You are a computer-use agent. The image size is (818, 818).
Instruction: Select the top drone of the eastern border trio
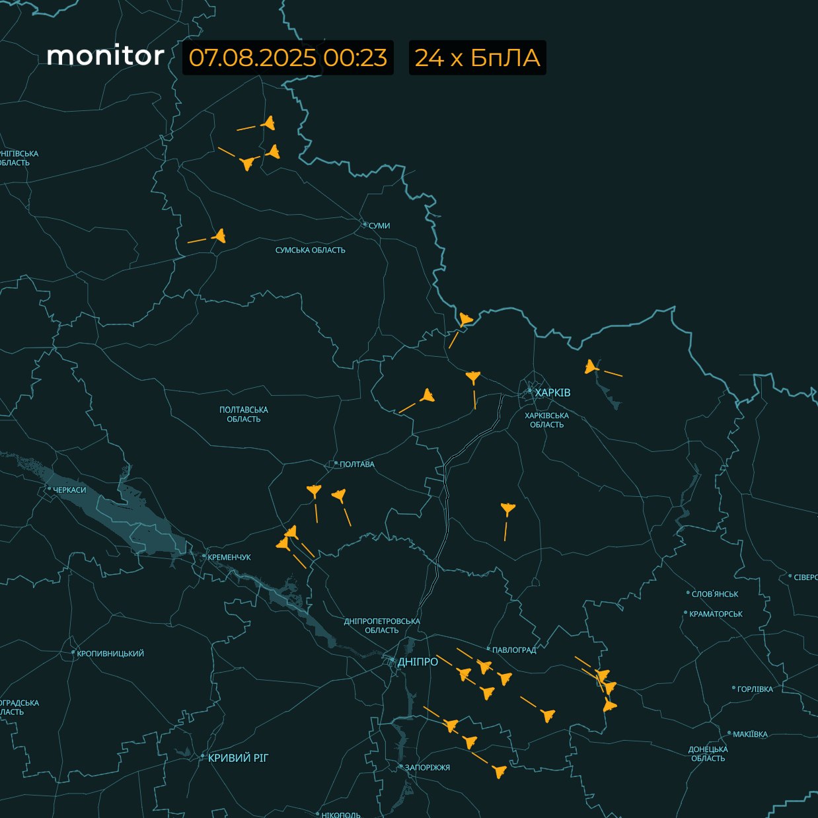coord(603,675)
